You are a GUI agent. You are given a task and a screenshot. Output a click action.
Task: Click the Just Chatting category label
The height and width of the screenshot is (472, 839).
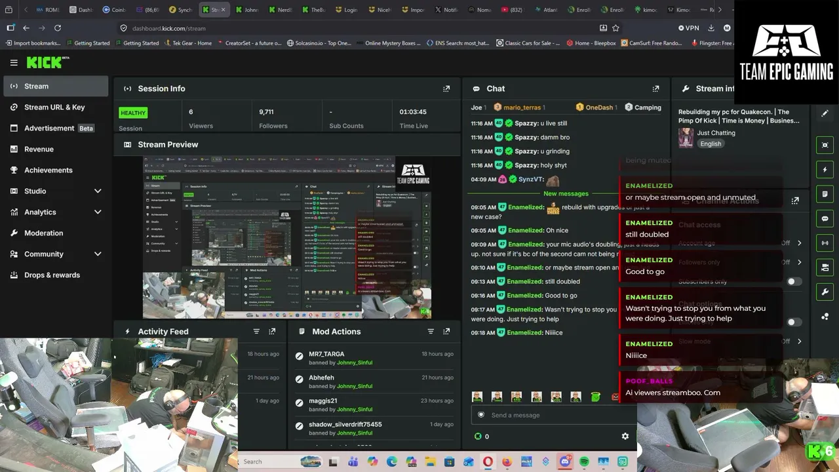point(716,132)
